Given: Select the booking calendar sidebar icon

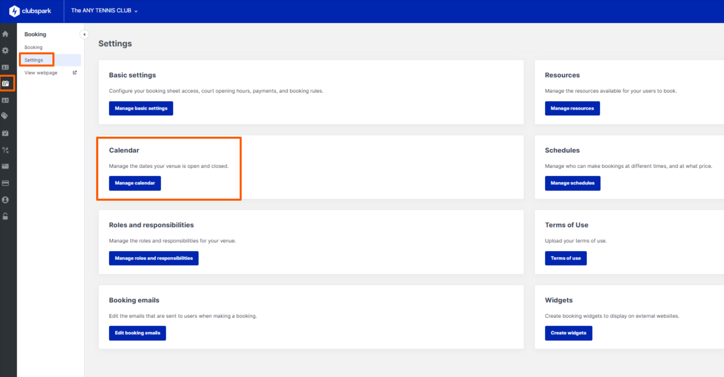Looking at the screenshot, I should pos(6,83).
